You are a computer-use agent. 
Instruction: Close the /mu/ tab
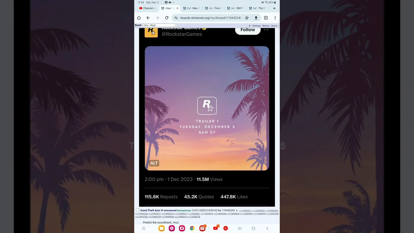pos(177,8)
